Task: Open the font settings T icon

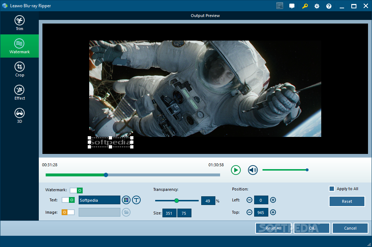Action: [136, 200]
